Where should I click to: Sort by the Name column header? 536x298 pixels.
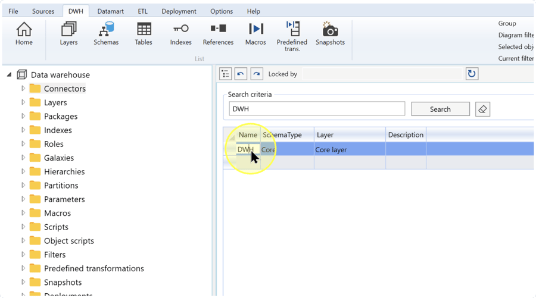248,135
